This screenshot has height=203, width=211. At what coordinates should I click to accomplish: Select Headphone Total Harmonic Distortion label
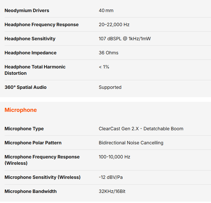[35, 70]
